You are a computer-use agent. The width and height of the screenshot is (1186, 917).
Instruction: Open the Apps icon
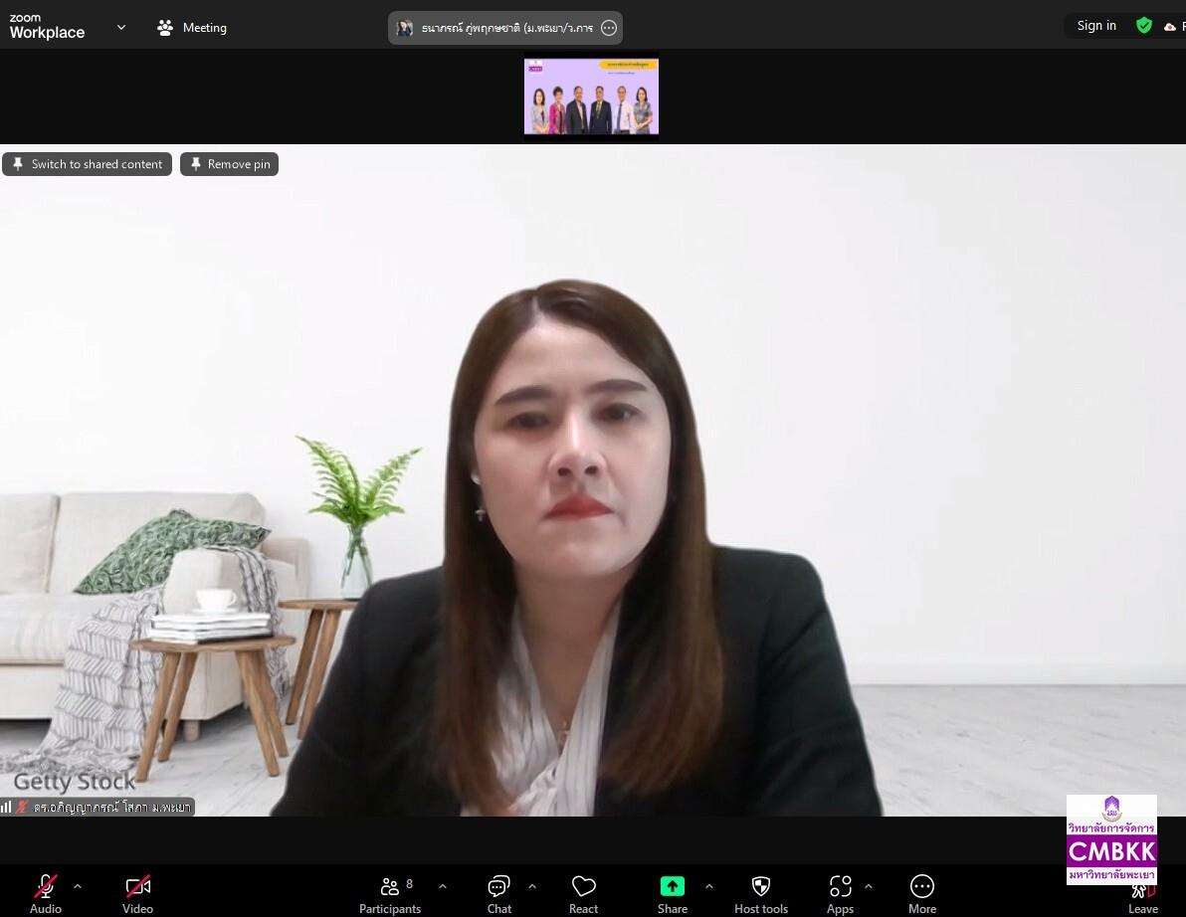(x=840, y=886)
